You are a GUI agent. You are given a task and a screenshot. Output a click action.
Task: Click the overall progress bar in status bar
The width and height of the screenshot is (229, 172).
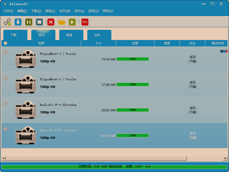pos(114,167)
